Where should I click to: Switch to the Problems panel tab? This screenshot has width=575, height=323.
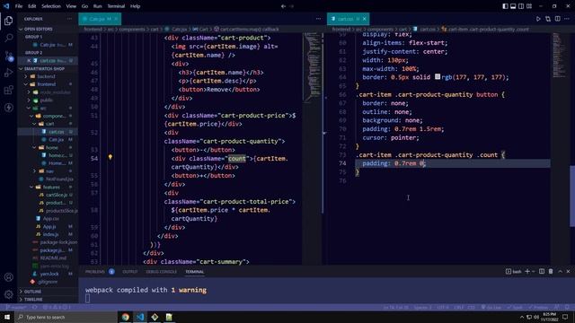coord(95,272)
